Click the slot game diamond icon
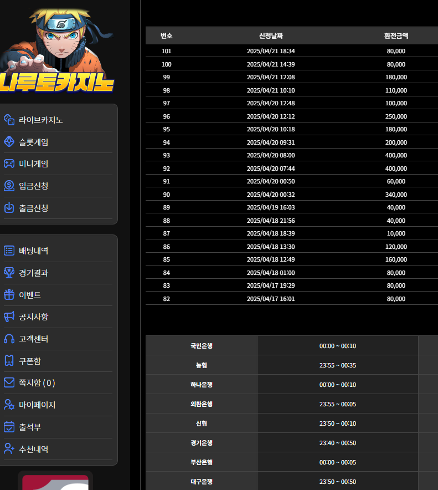 [x=9, y=142]
